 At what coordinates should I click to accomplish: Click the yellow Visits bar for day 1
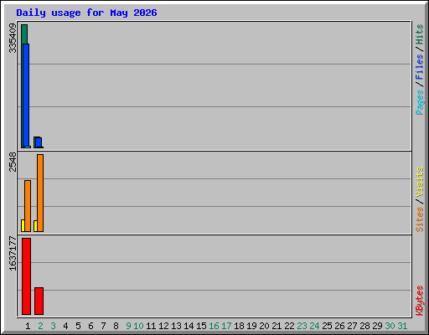[23, 225]
